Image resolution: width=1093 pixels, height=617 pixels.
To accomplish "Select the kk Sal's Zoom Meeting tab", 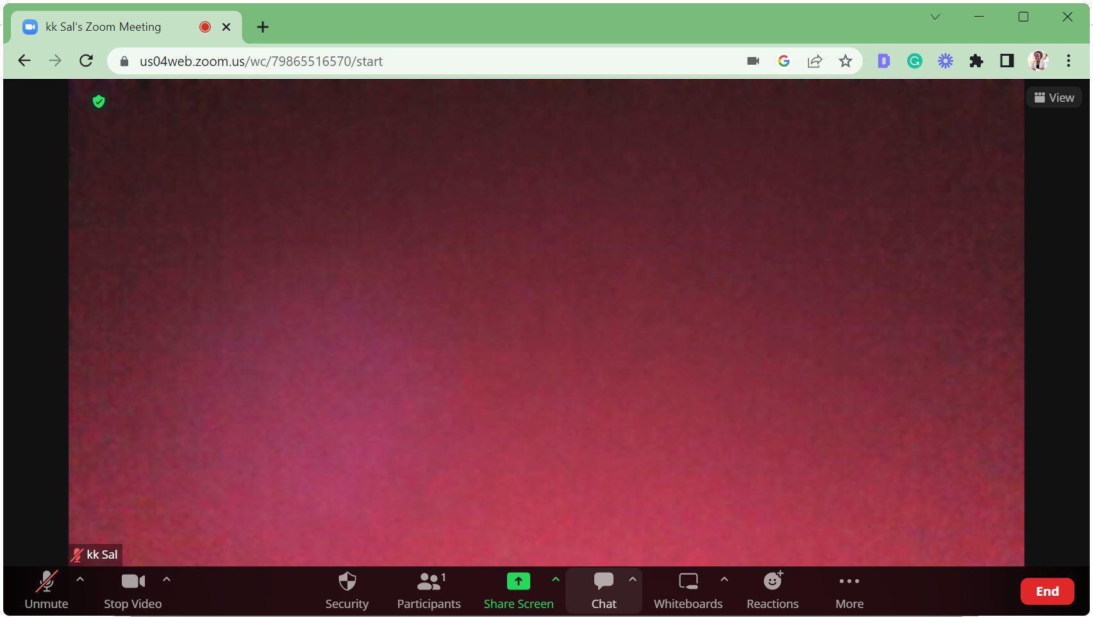I will click(x=103, y=26).
